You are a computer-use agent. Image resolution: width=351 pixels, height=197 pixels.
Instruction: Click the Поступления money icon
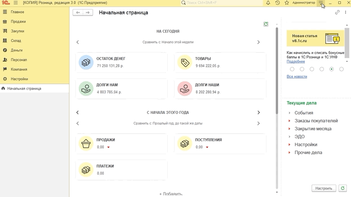click(185, 143)
